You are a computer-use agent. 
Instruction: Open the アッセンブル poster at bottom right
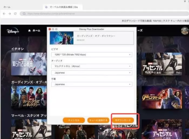162,129
